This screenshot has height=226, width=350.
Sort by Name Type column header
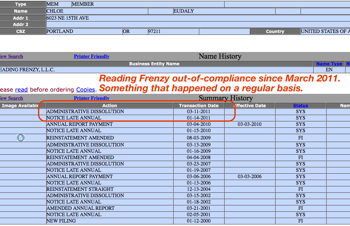329,64
